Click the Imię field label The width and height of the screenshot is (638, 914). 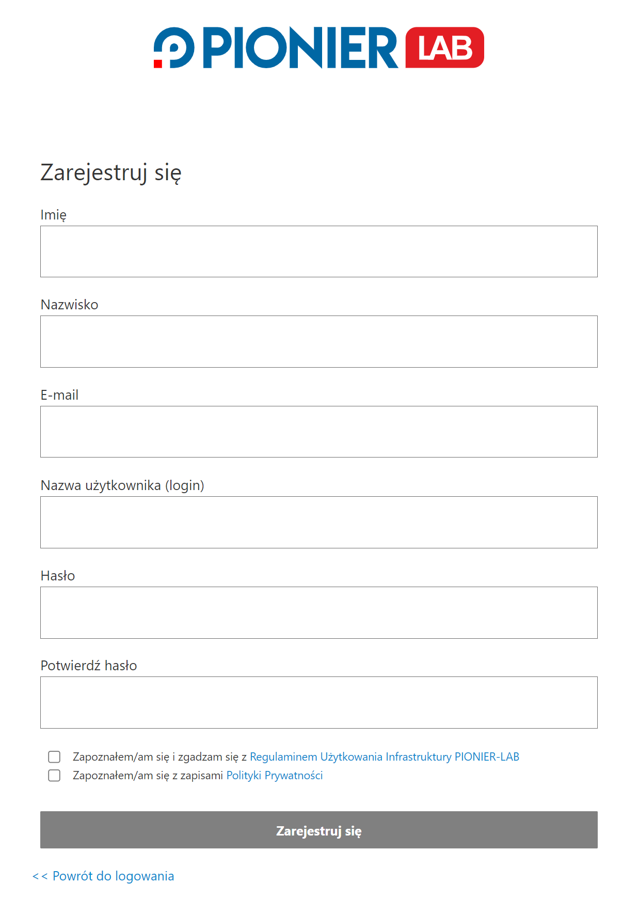[x=54, y=215]
